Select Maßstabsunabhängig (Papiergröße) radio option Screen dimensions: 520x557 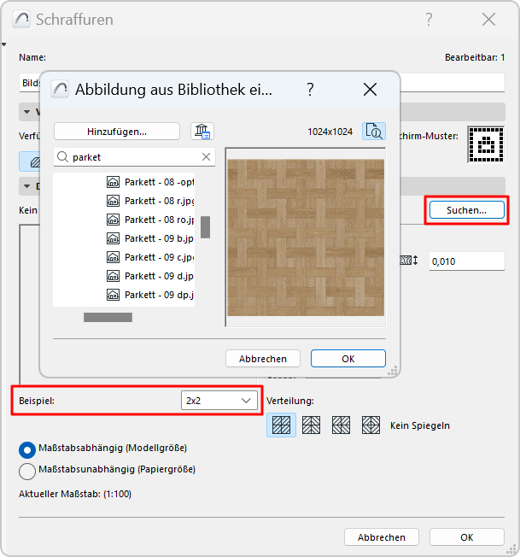click(x=27, y=472)
